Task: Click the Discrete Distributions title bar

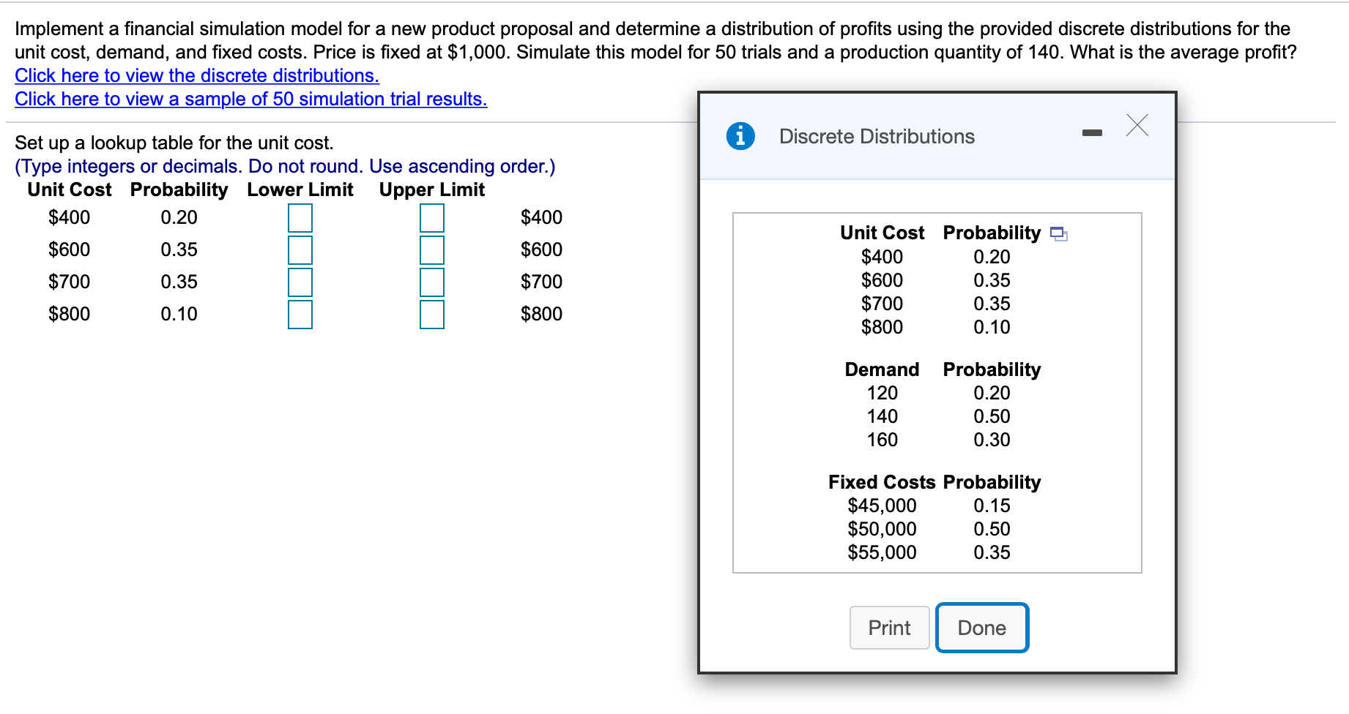Action: pyautogui.click(x=876, y=136)
